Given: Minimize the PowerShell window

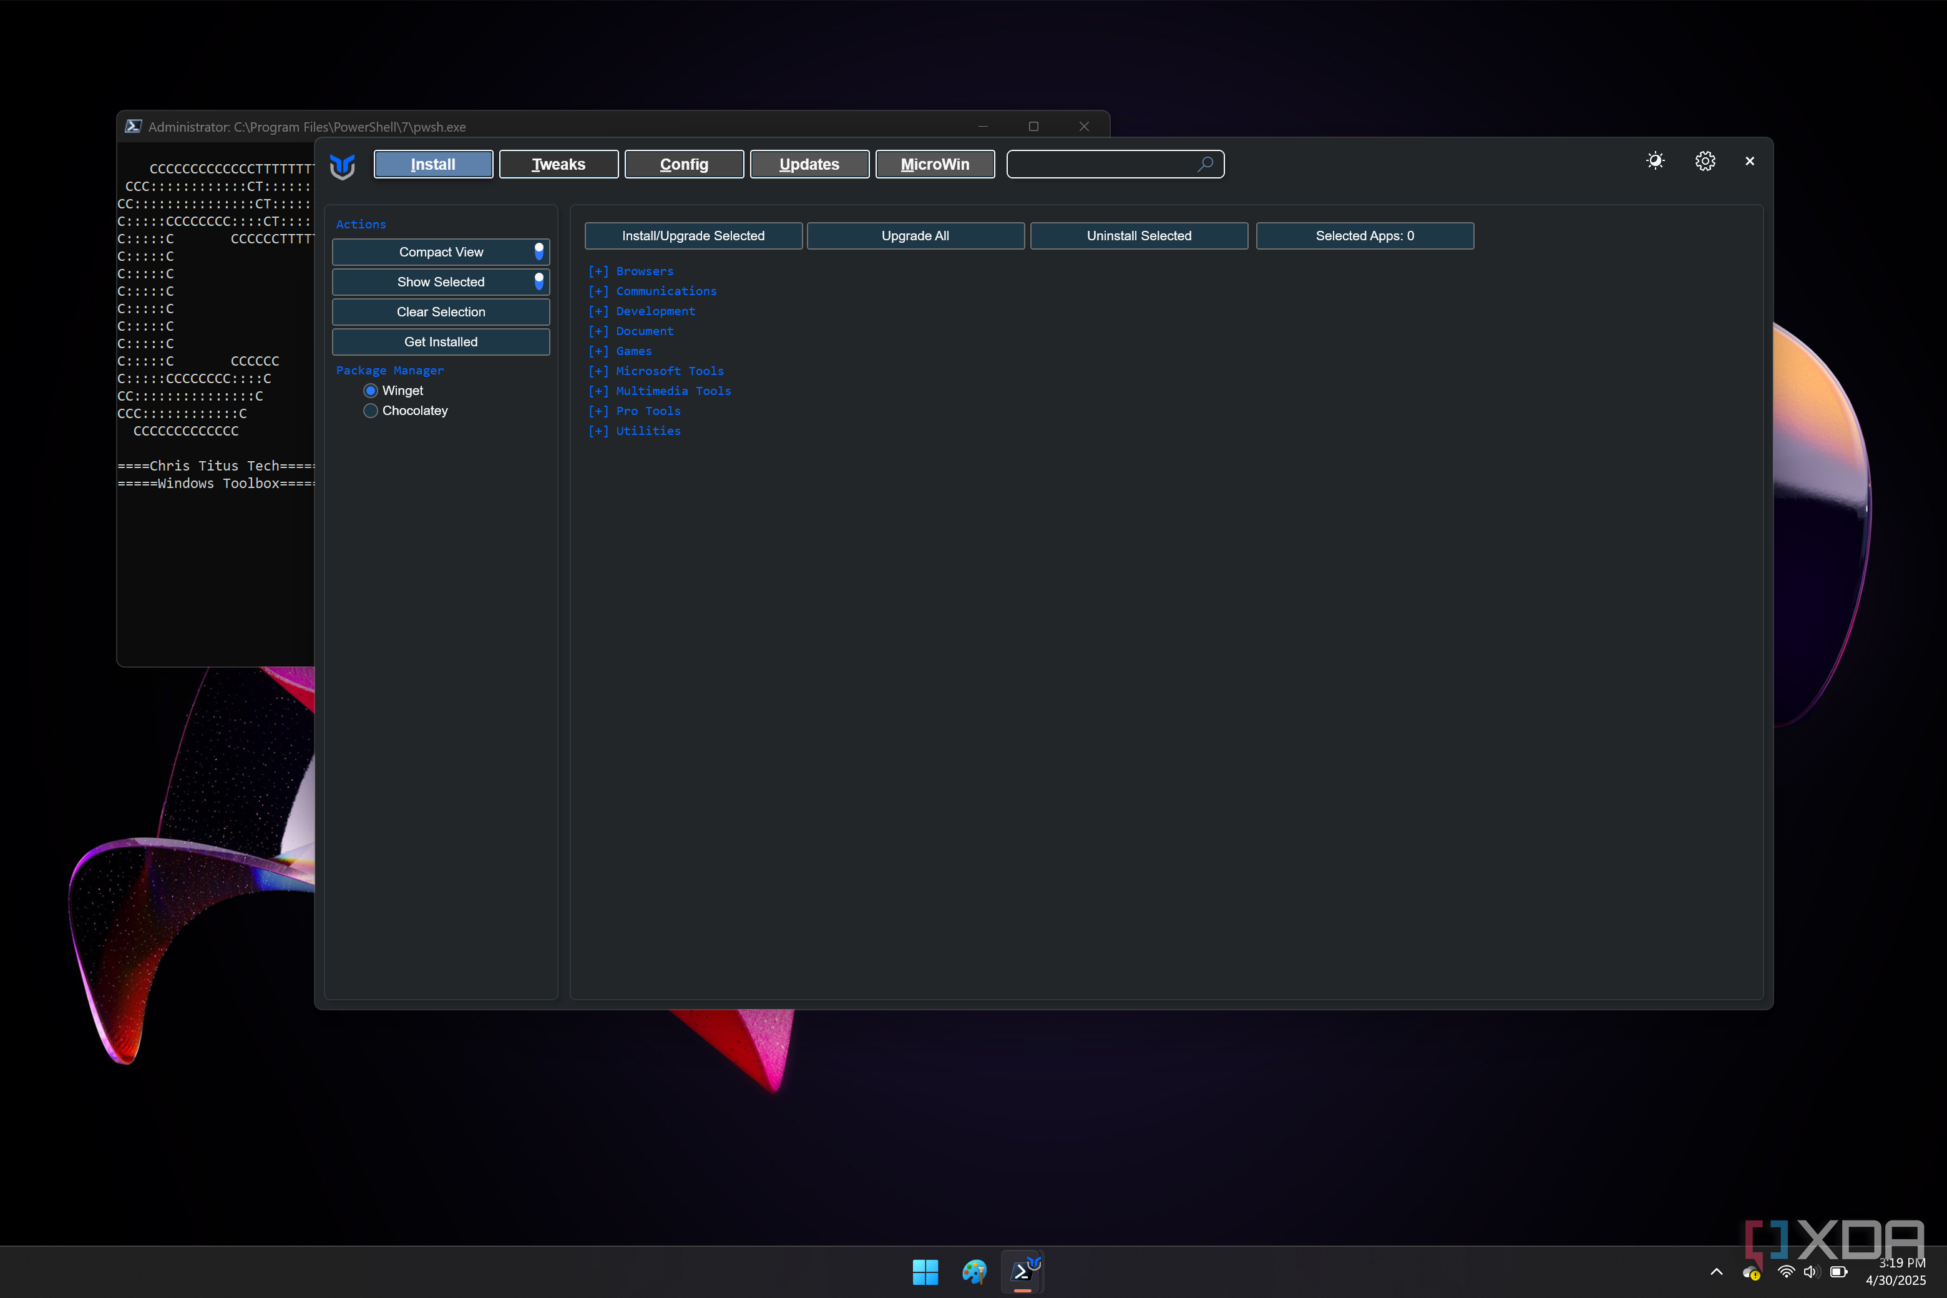Looking at the screenshot, I should point(983,126).
